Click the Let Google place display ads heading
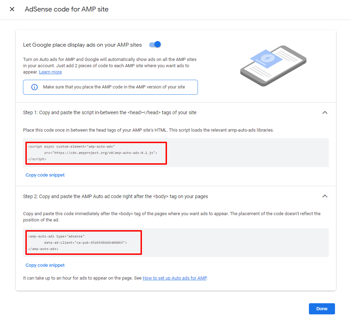This screenshot has height=321, width=351. click(82, 45)
